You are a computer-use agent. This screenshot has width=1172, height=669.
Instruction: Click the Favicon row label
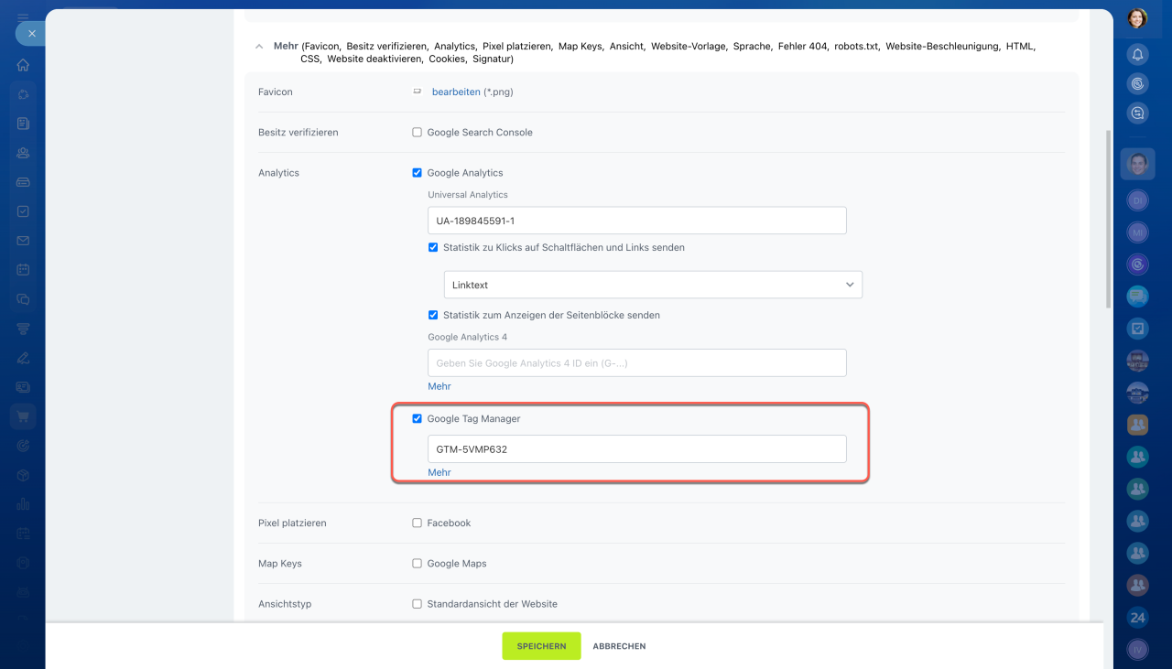[276, 92]
